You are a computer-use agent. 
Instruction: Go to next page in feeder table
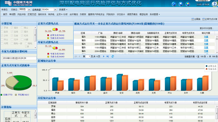pos(104,56)
